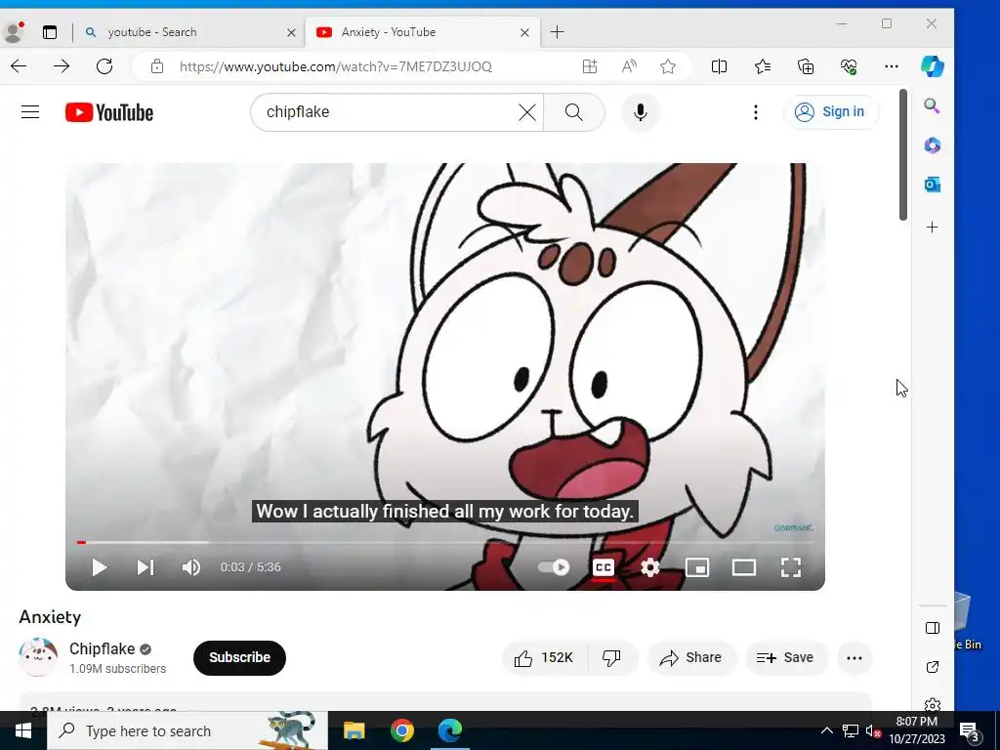Open Edge split screen
1000x750 pixels.
(x=719, y=66)
